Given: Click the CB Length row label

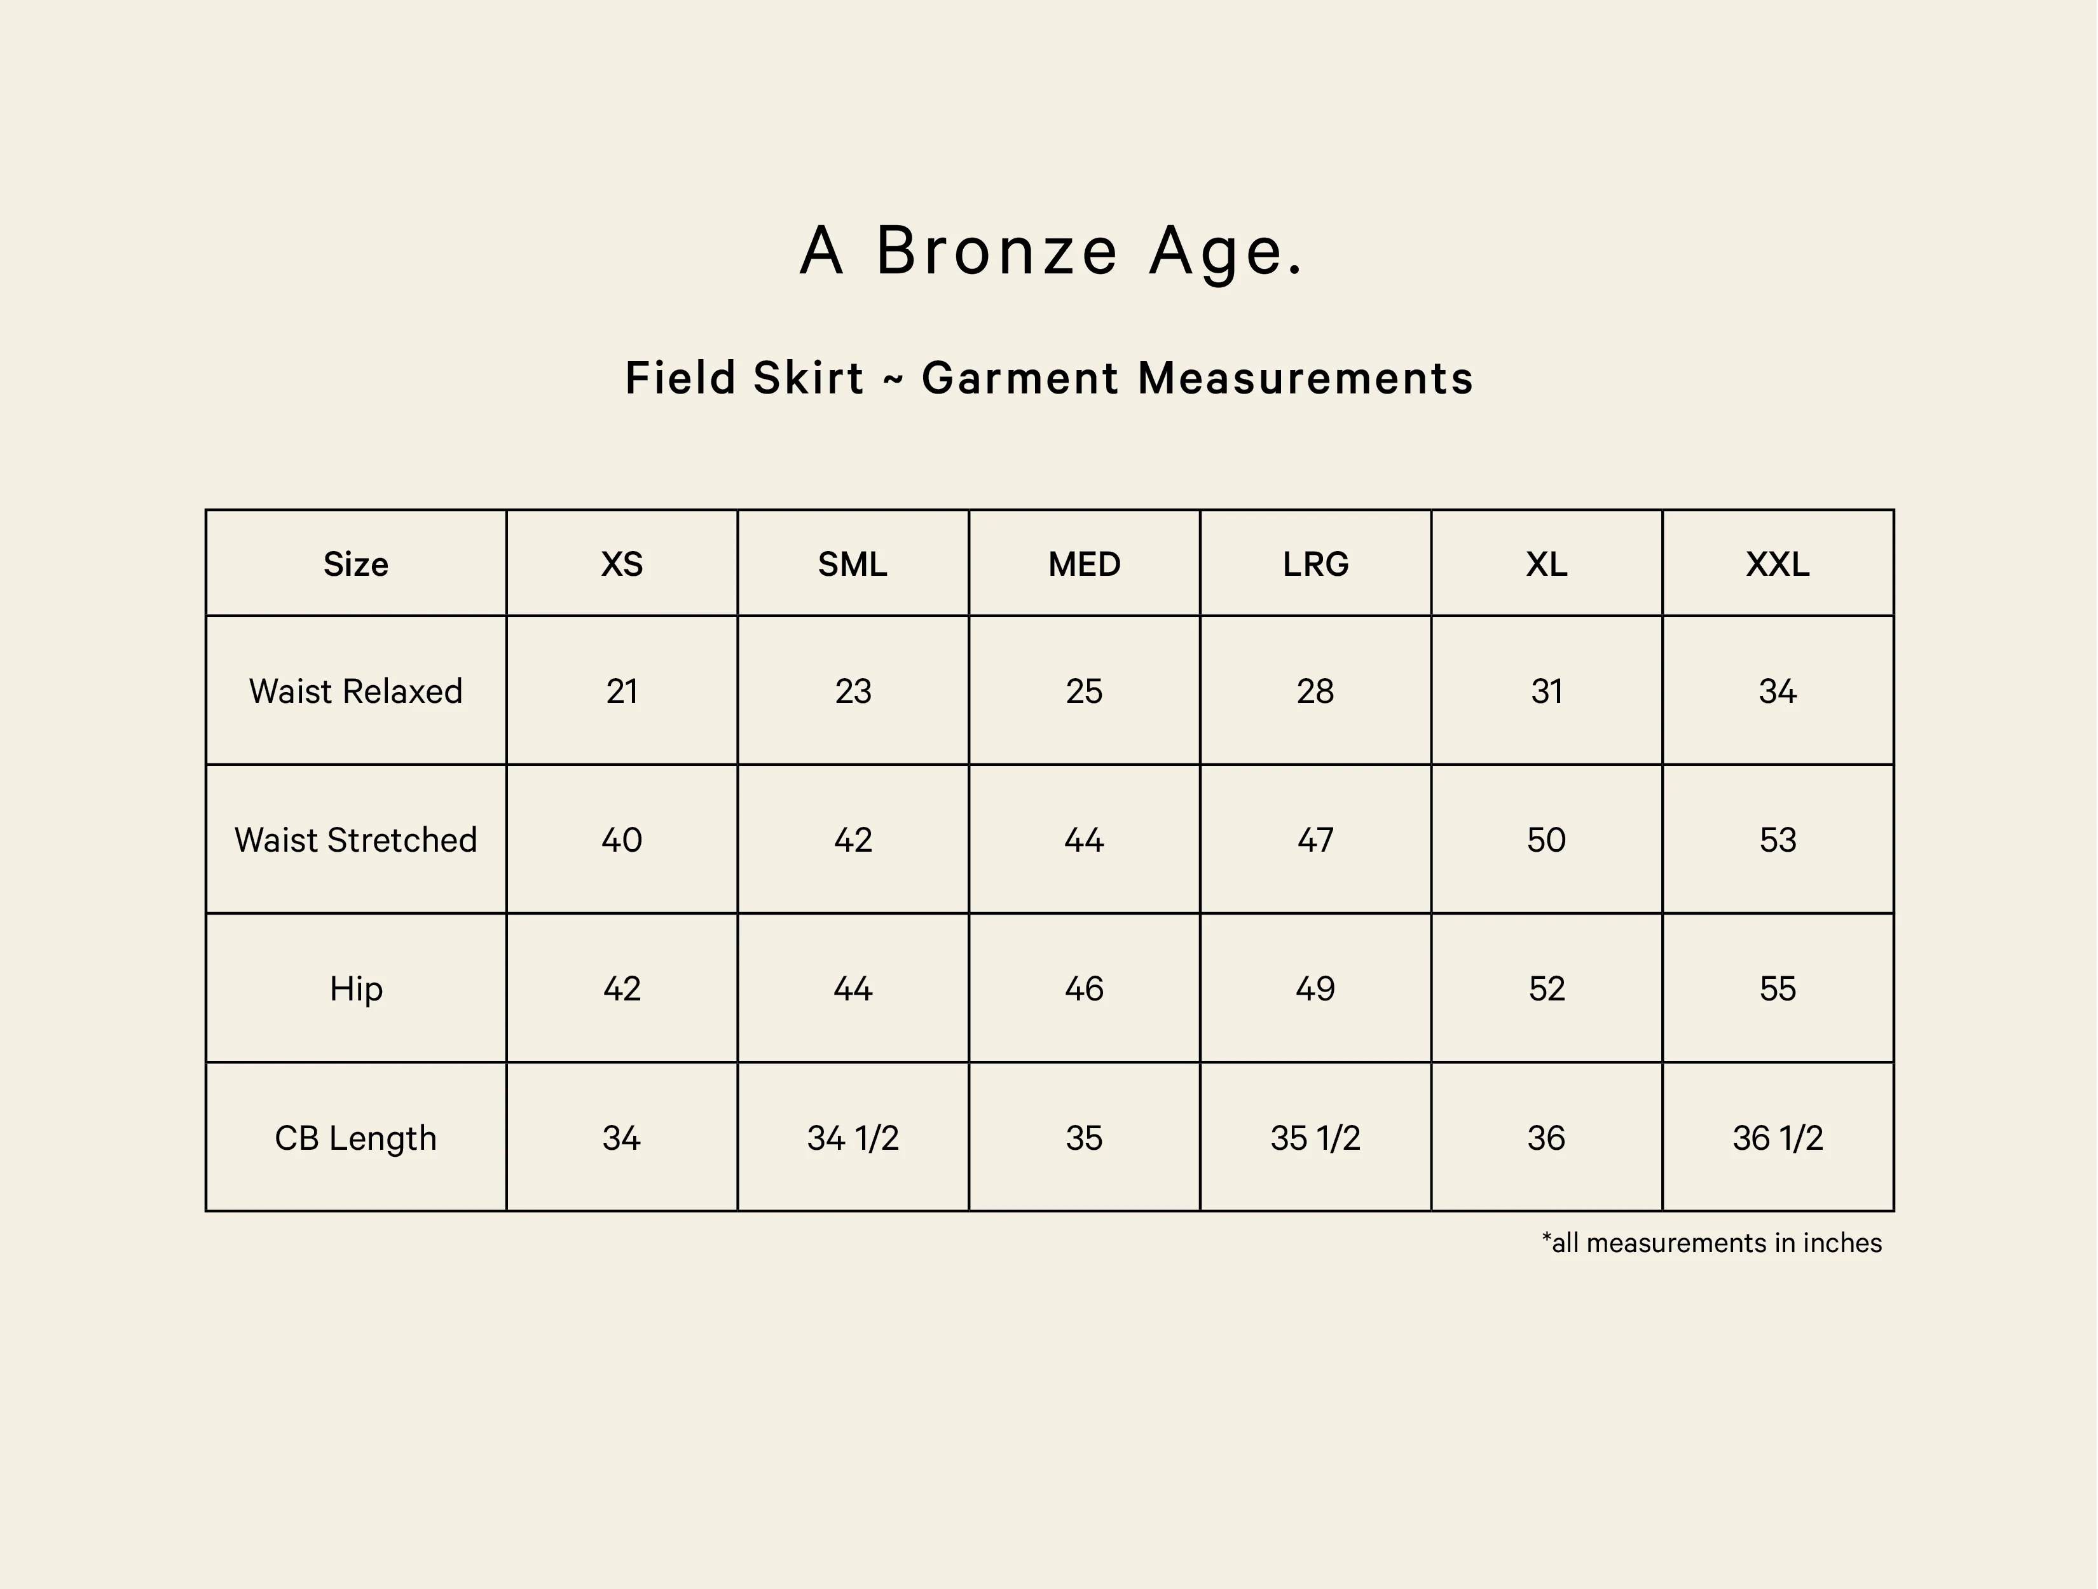Looking at the screenshot, I should (355, 1138).
